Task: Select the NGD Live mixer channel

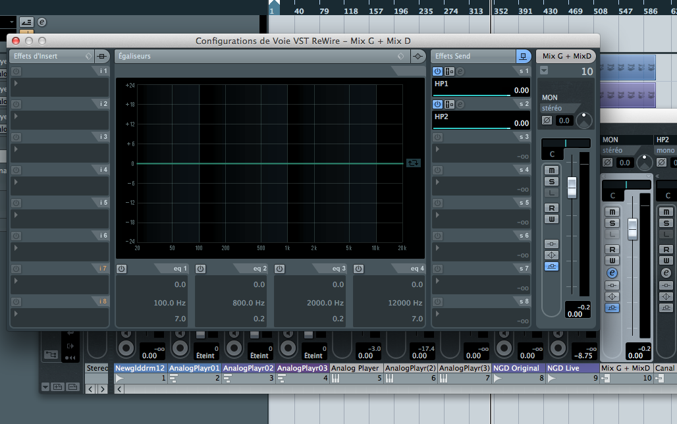Action: pos(572,368)
